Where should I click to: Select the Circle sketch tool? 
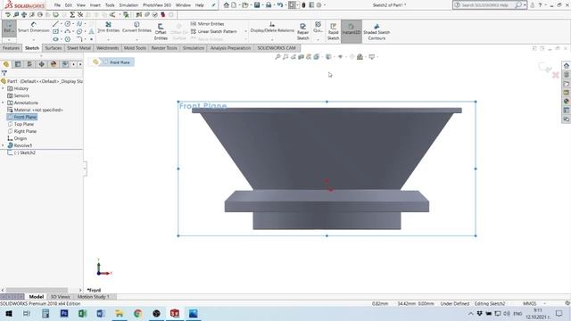68,24
